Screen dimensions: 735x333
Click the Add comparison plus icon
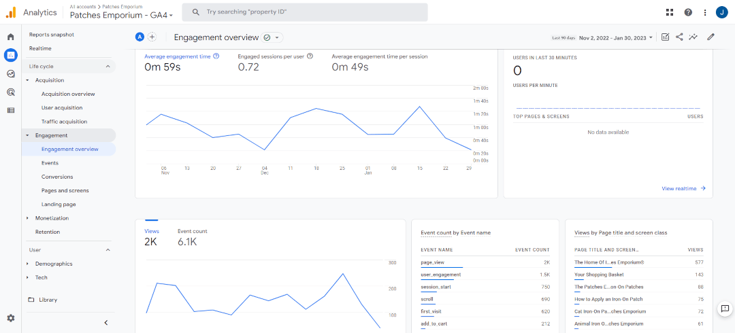pos(152,37)
